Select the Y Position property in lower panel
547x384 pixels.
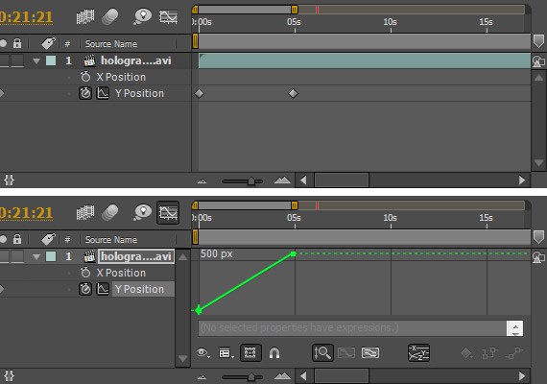[x=139, y=289]
